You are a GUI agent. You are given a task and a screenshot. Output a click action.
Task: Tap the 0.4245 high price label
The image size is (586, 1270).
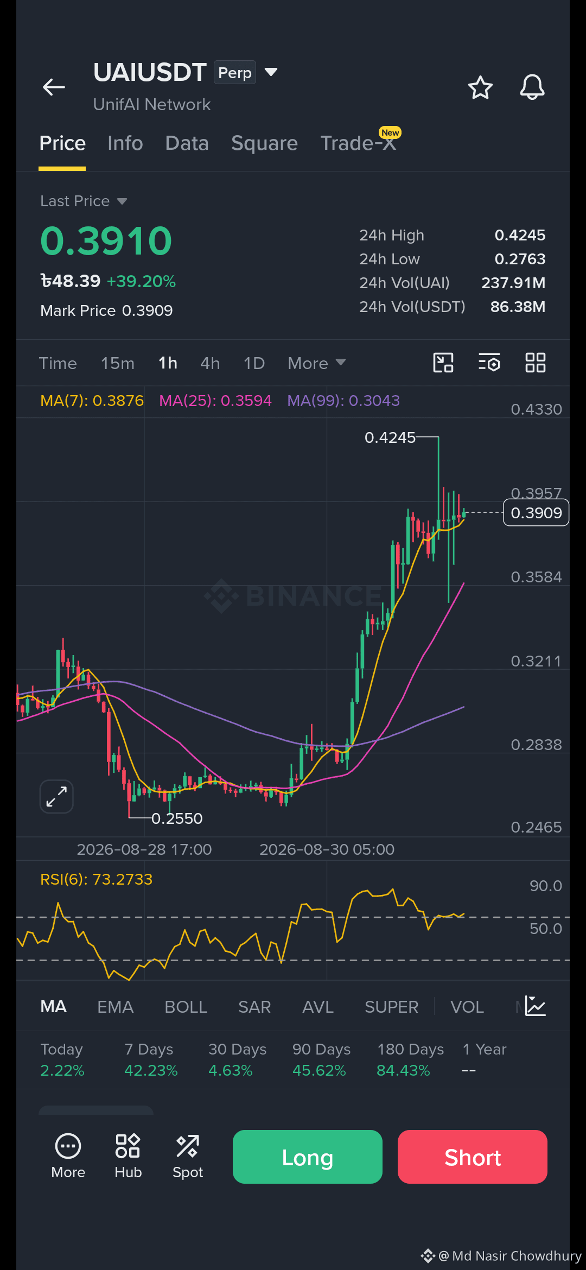[390, 437]
